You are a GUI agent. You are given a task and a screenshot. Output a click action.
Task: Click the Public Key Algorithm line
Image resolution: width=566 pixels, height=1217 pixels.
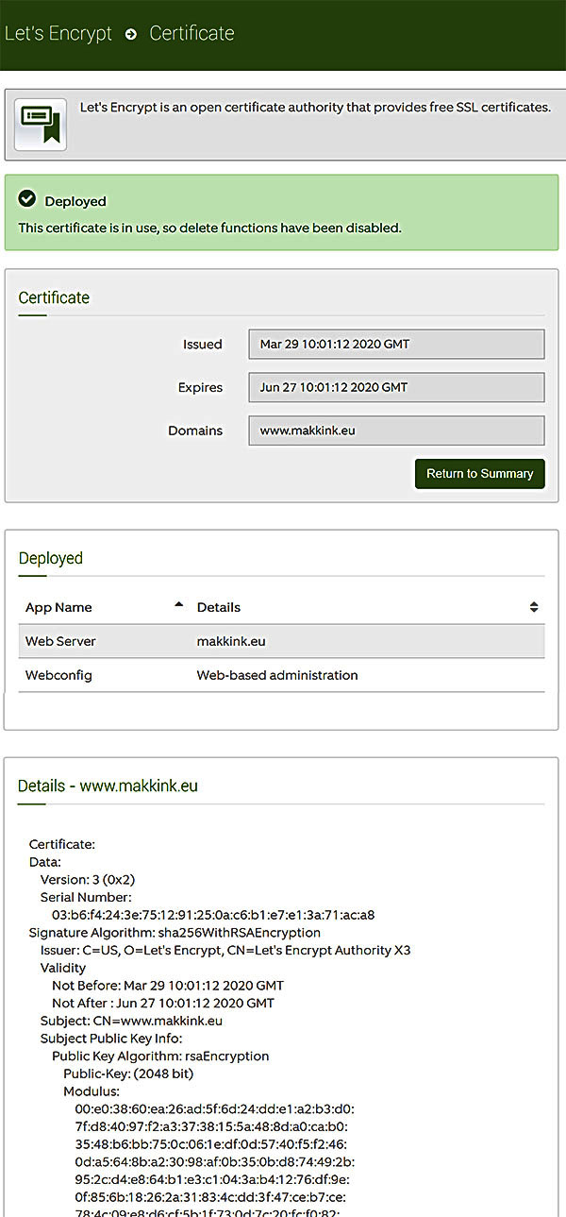click(x=160, y=1056)
